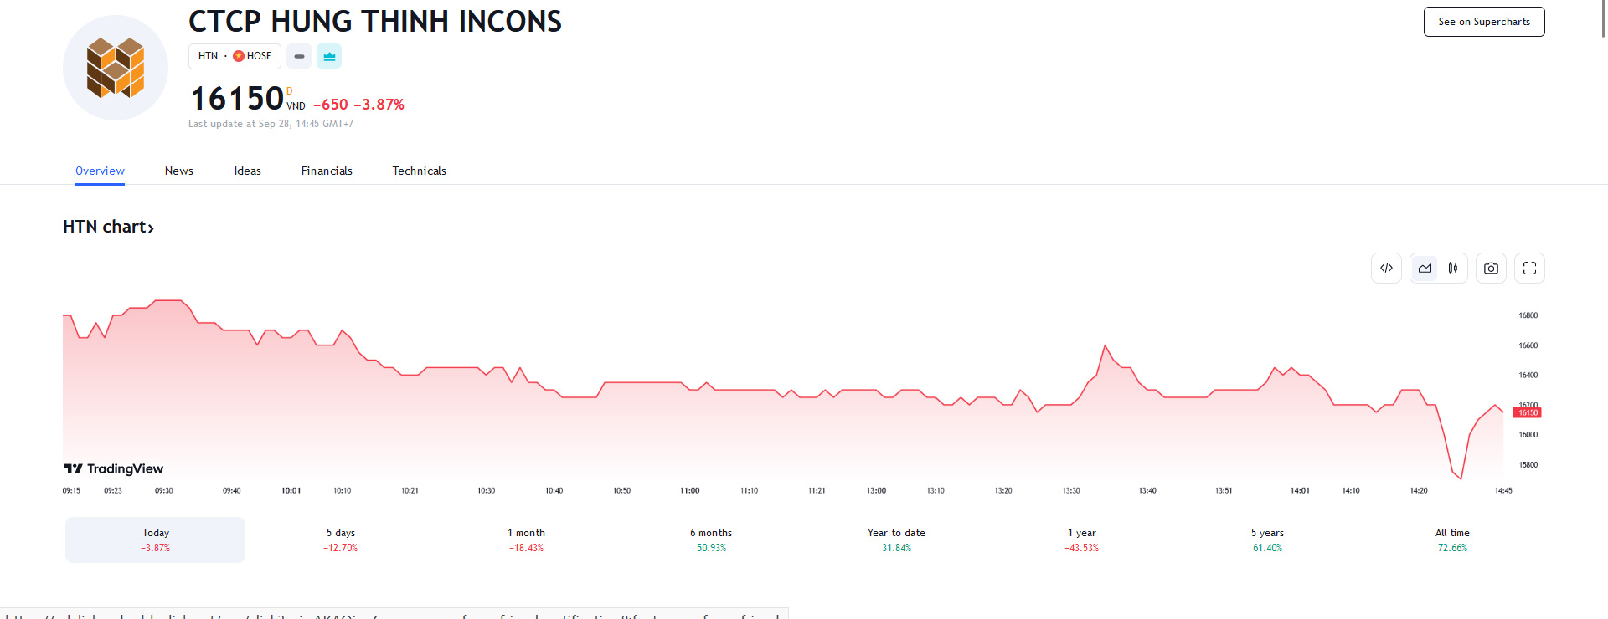Screen dimensions: 1608x619
Task: Take a chart snapshot with camera icon
Action: click(1491, 269)
